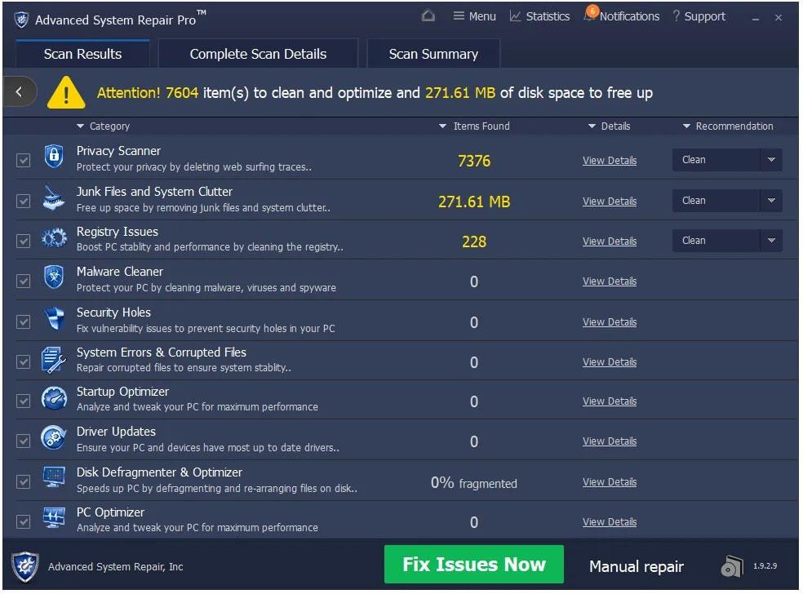Open the Statistics chart view
This screenshot has height=594, width=803.
click(x=539, y=16)
